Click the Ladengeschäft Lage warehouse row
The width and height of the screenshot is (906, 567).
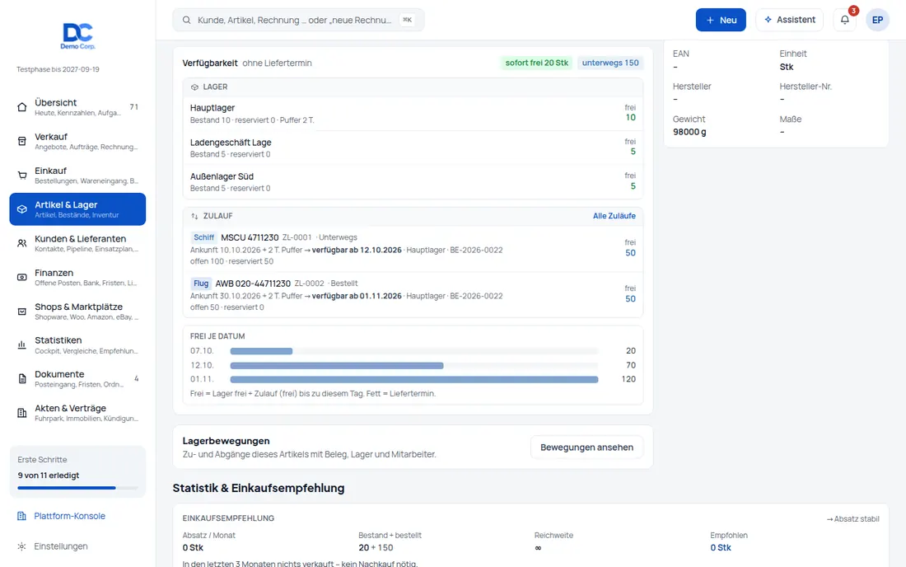click(413, 148)
